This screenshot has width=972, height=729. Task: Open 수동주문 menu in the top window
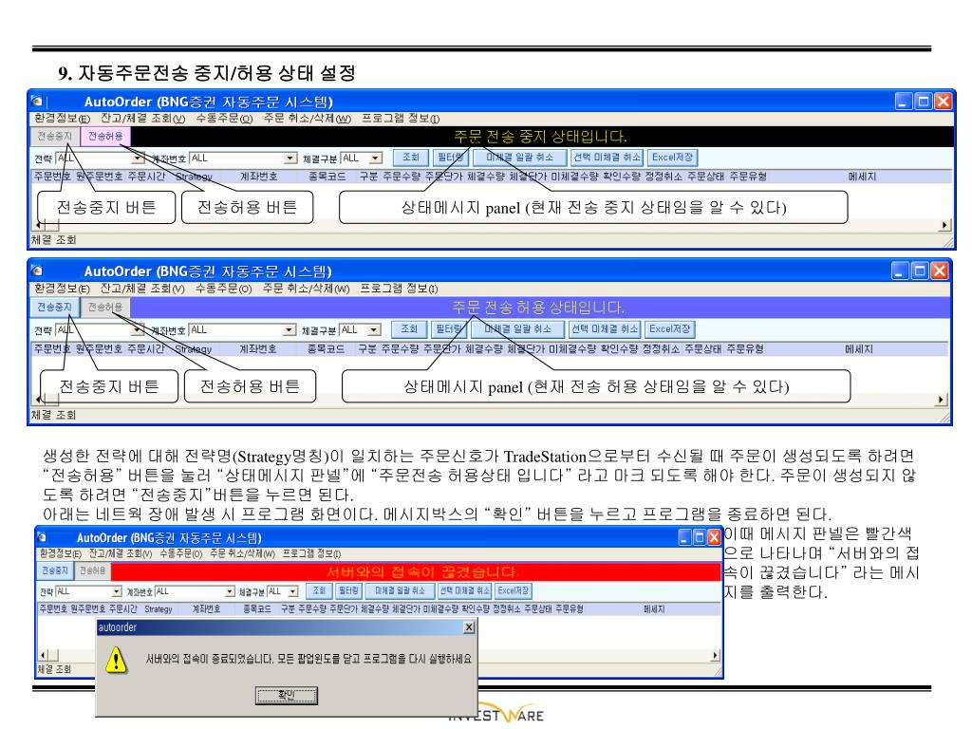pos(224,119)
